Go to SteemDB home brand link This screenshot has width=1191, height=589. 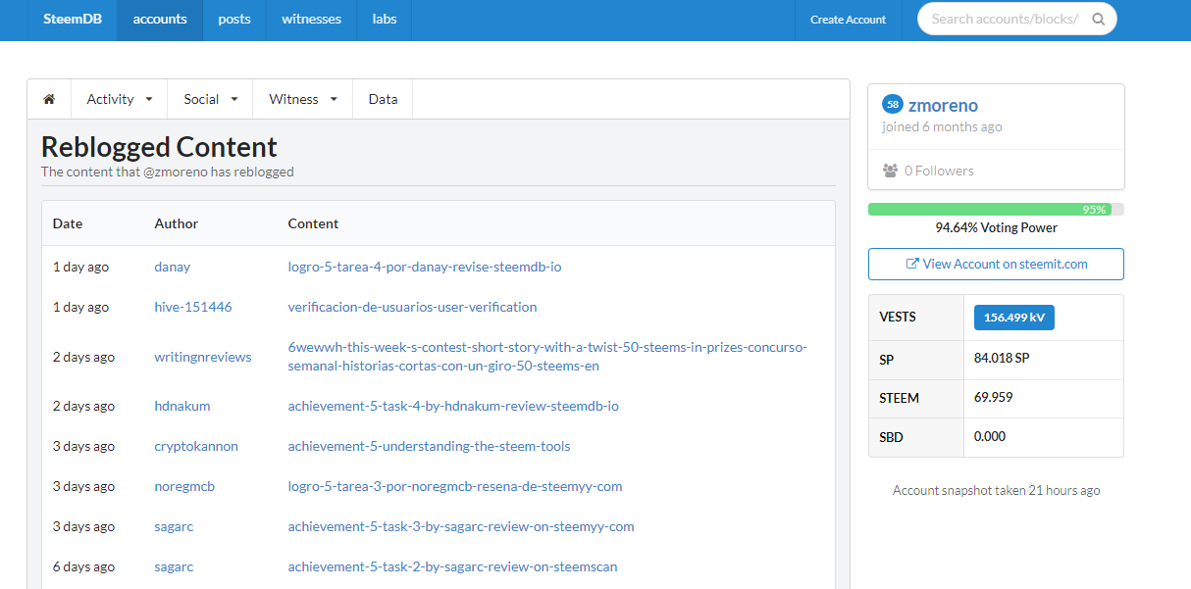pos(74,20)
